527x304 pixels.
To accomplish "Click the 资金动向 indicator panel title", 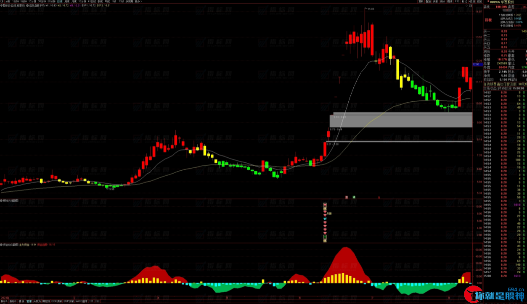I will click(11, 244).
